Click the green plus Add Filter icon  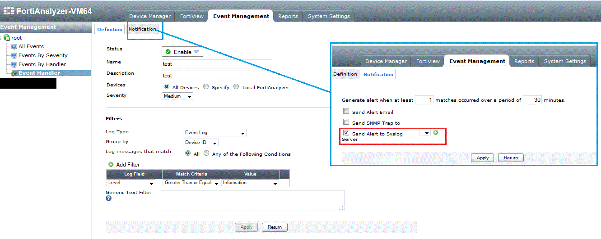coord(111,165)
